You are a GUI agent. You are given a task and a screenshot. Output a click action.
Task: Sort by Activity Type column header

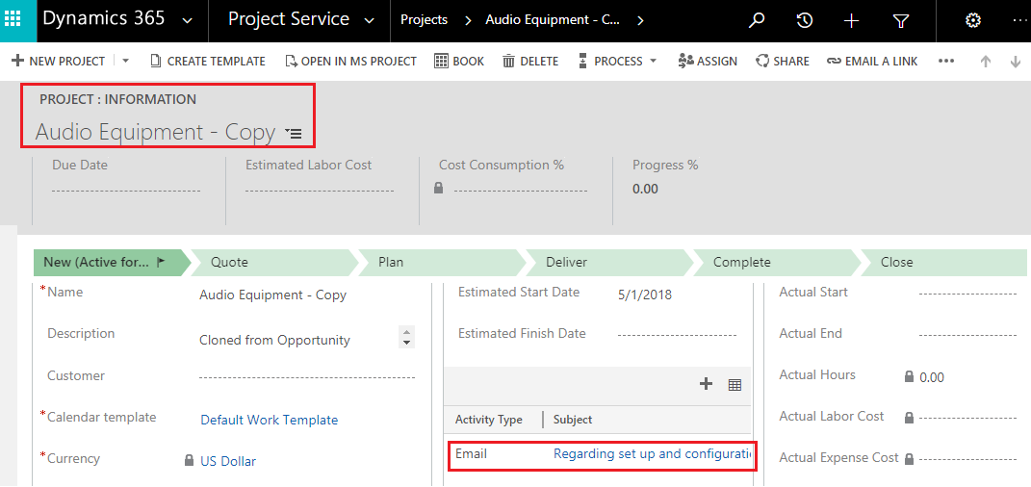coord(488,420)
